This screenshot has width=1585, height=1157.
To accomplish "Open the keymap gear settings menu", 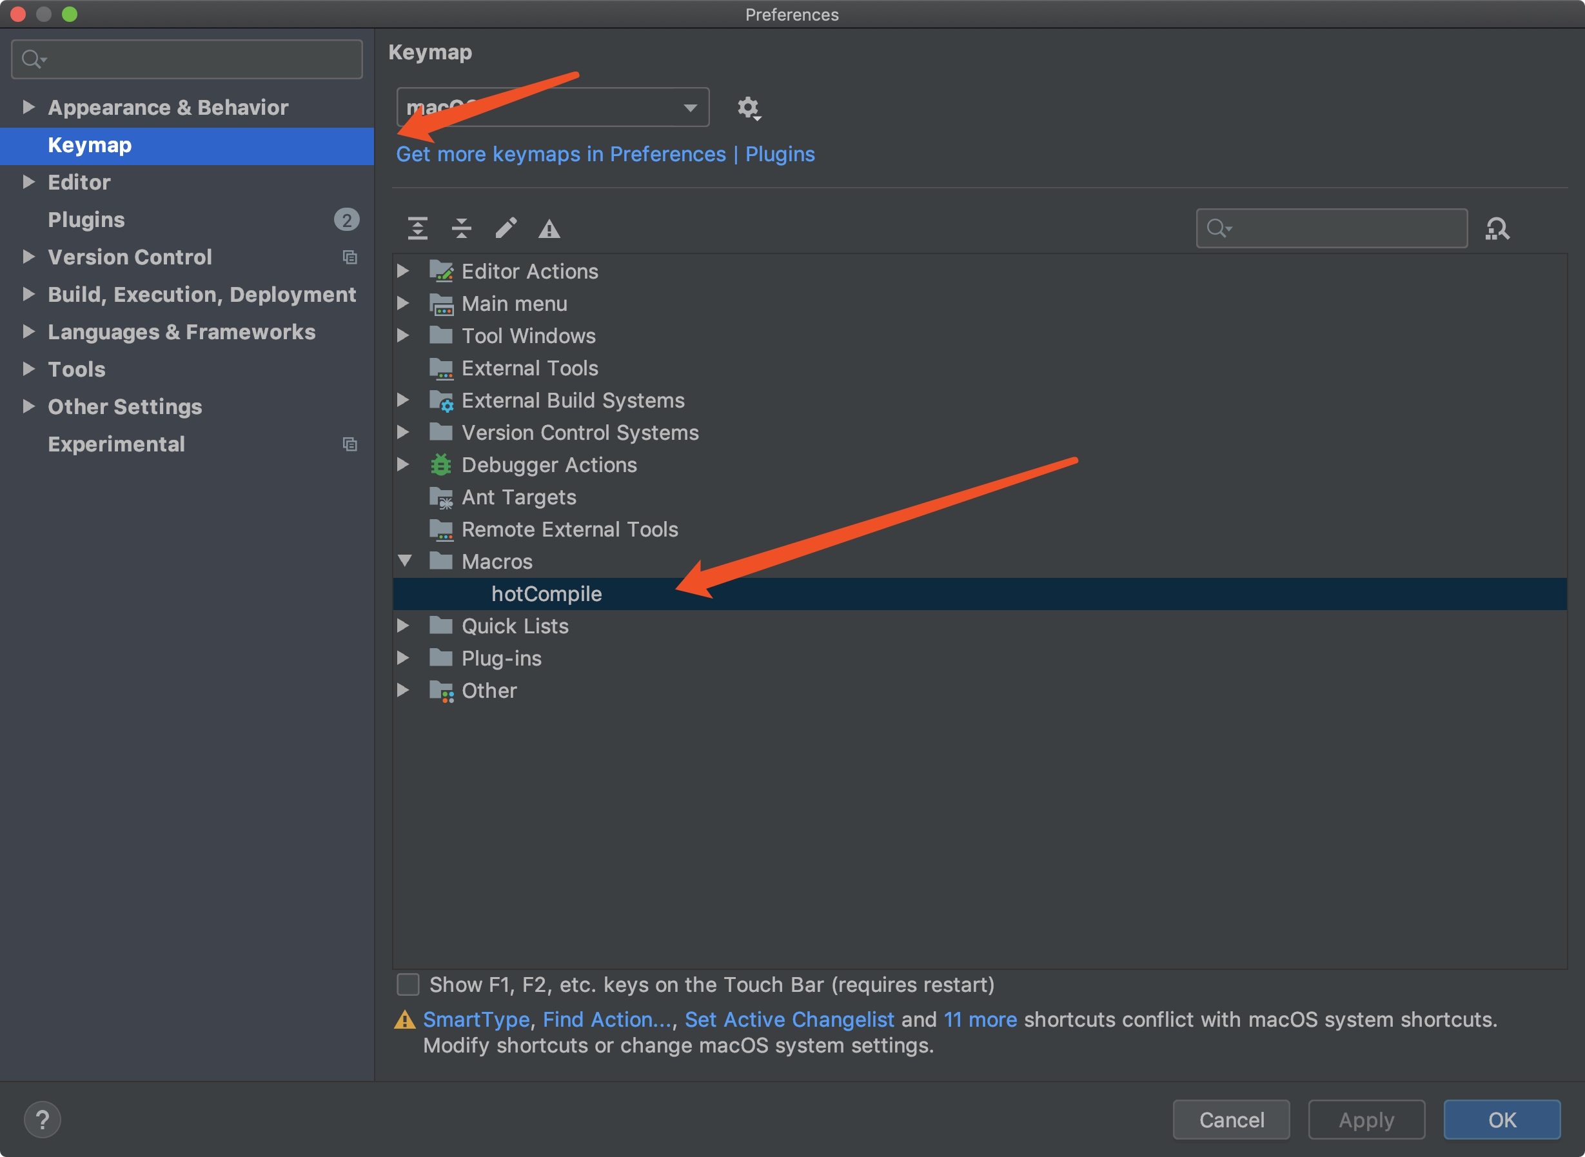I will tap(748, 108).
